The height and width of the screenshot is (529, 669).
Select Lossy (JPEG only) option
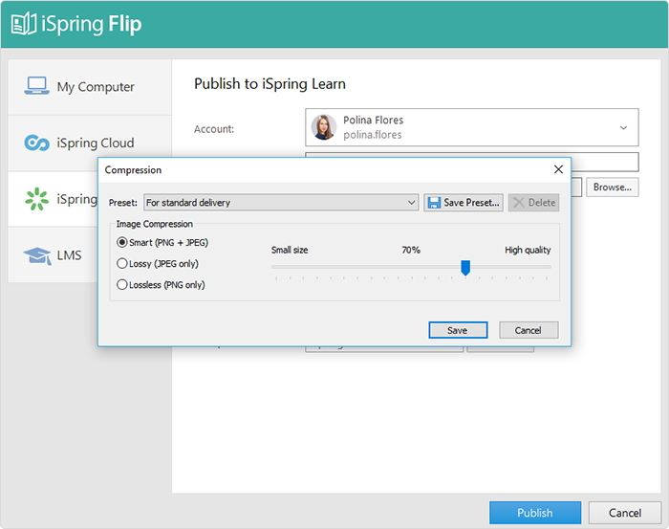121,263
